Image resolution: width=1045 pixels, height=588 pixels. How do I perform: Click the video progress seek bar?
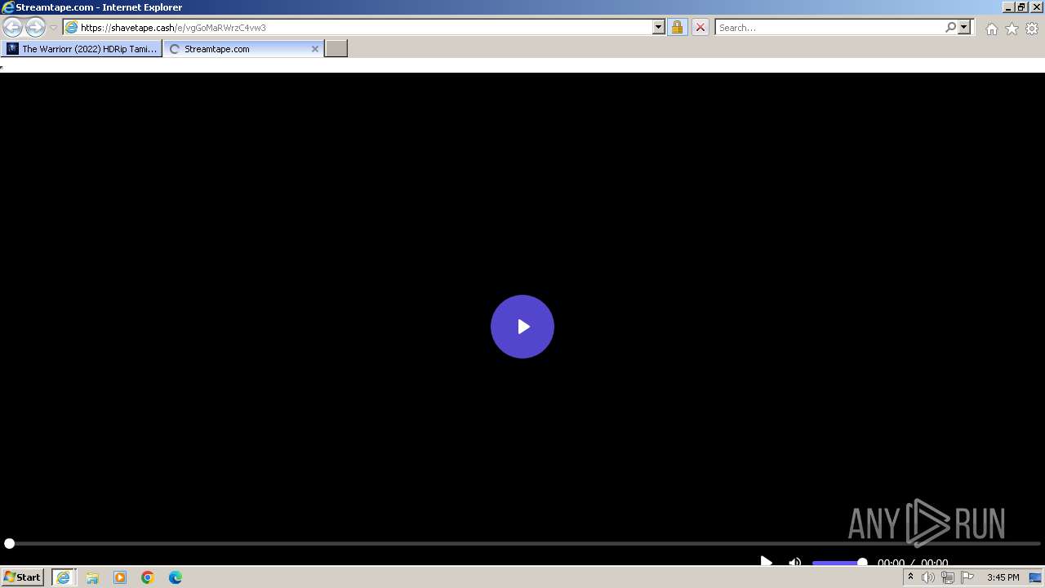(x=522, y=543)
